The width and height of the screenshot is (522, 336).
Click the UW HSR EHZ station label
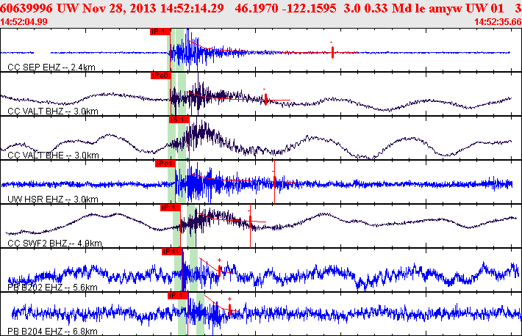tap(53, 199)
